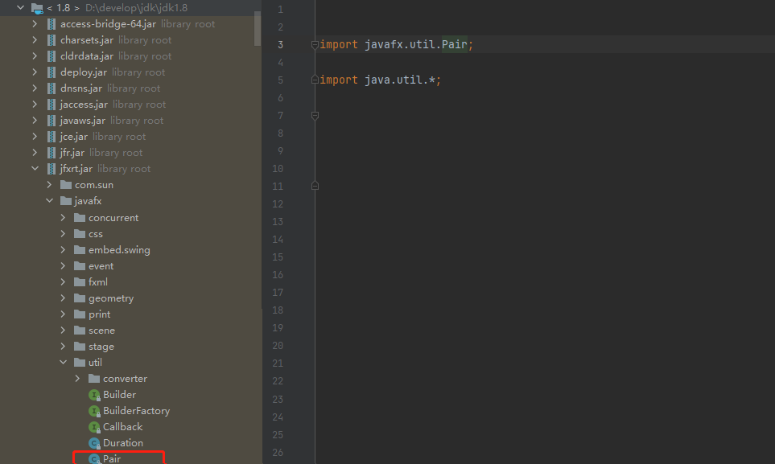
Task: Toggle the fold marker at line 7
Action: (315, 116)
